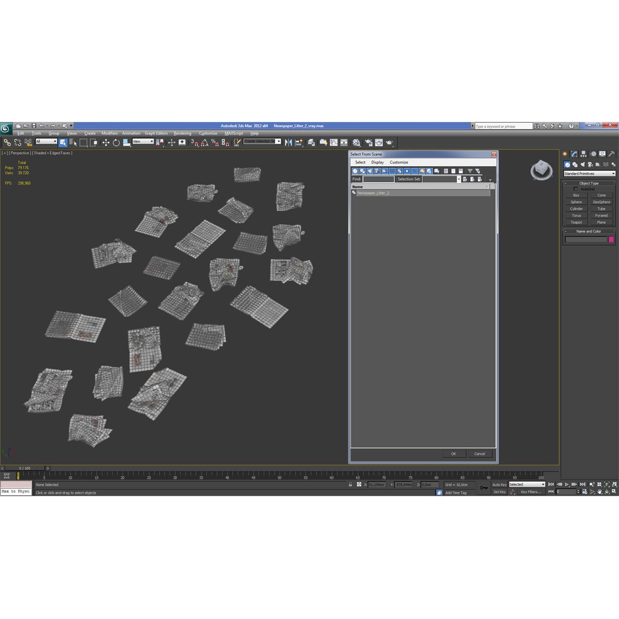Pick the Select and Rotate tool
The image size is (619, 619).
click(x=116, y=143)
